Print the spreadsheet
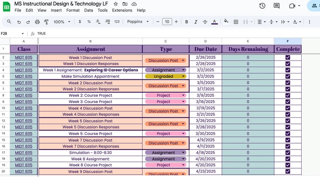Screen dimensions: 320x177 point(37,22)
